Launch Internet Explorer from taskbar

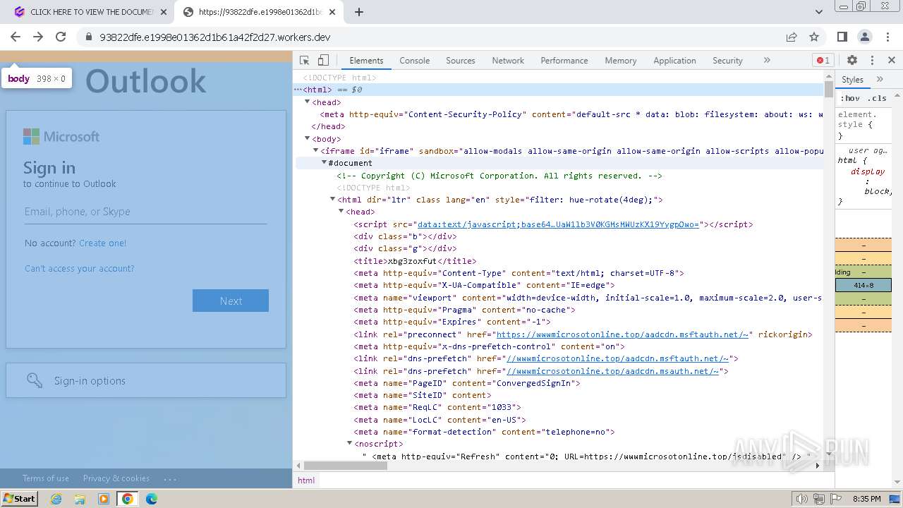(56, 499)
